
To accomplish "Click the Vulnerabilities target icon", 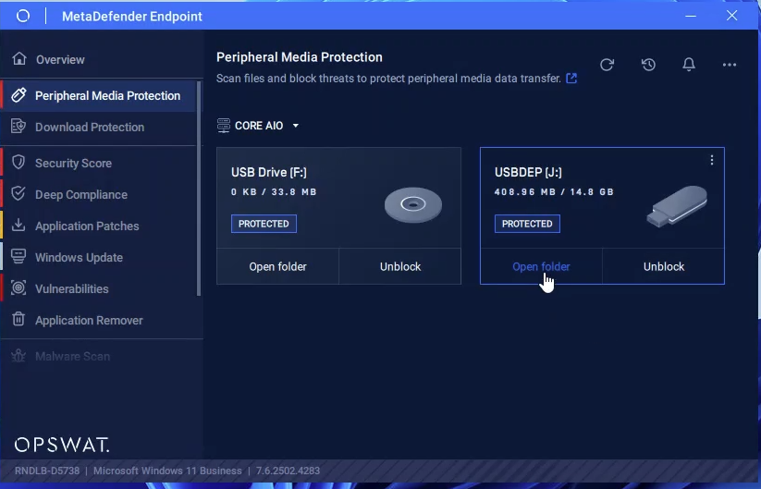I will click(18, 287).
